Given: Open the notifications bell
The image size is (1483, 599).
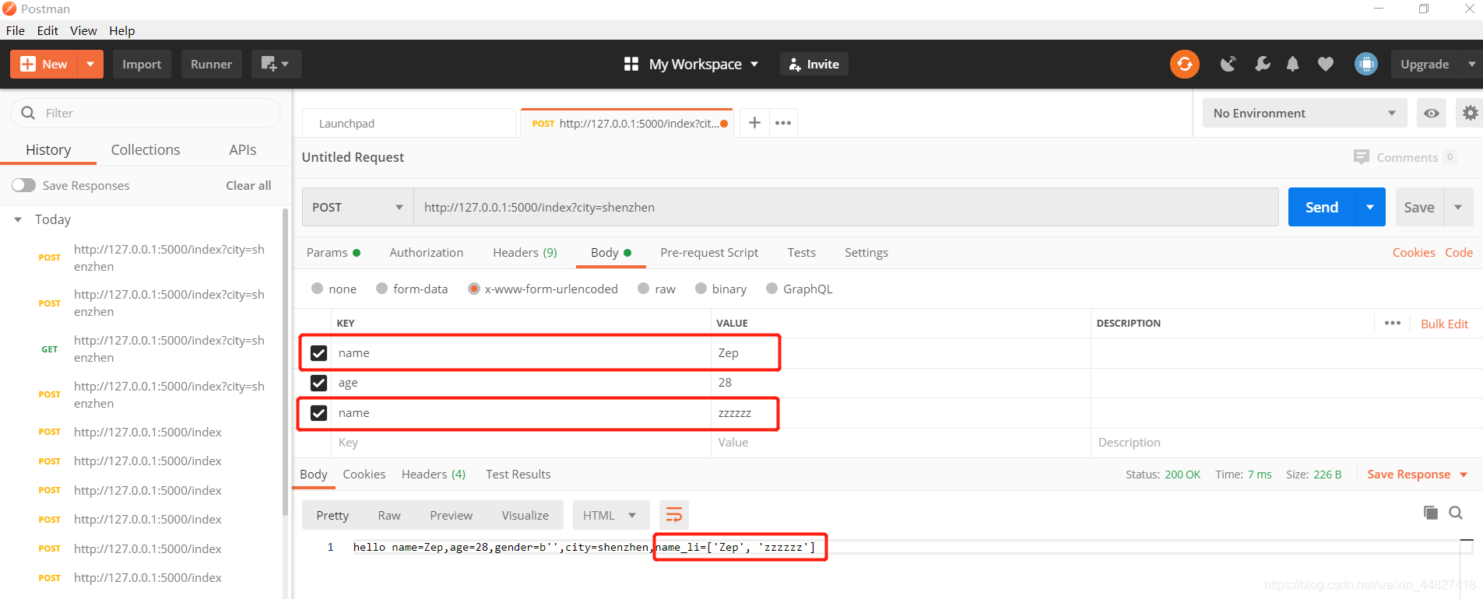Looking at the screenshot, I should pos(1292,64).
